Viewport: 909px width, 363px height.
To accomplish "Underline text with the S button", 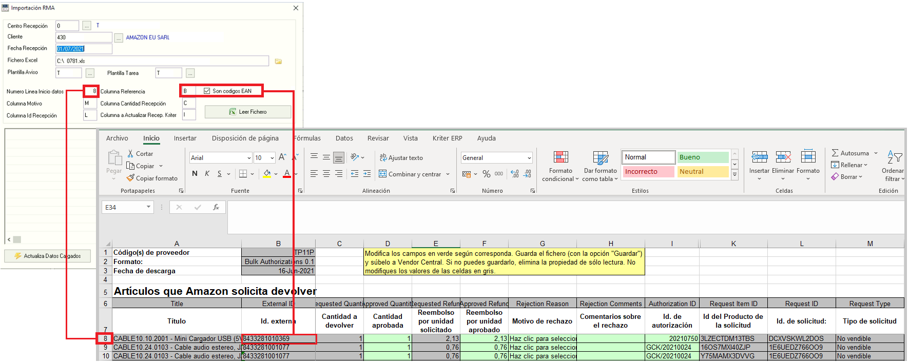I will 219,174.
